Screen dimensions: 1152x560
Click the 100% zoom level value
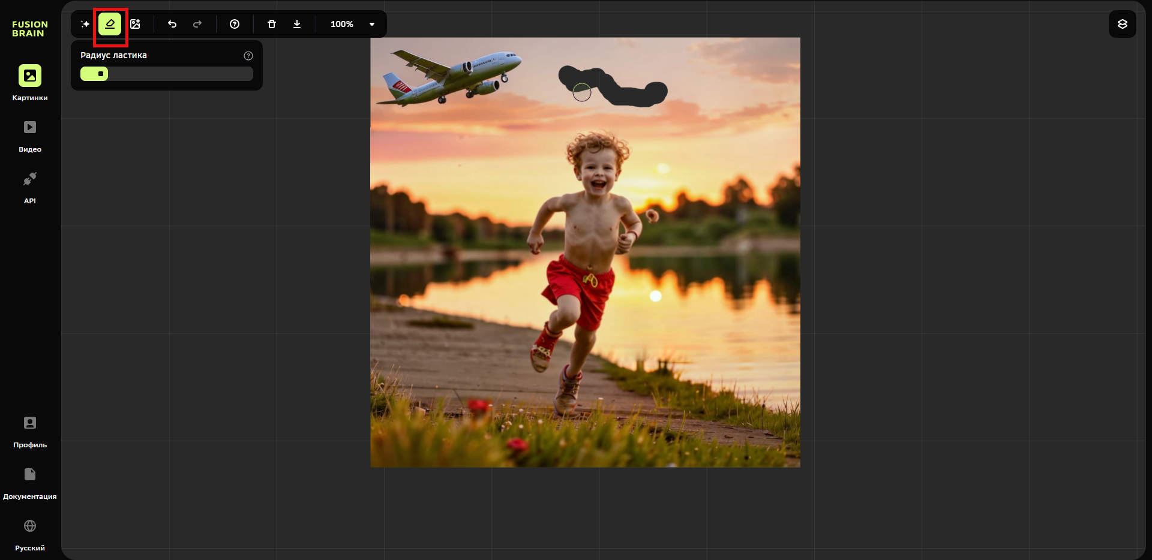[341, 24]
